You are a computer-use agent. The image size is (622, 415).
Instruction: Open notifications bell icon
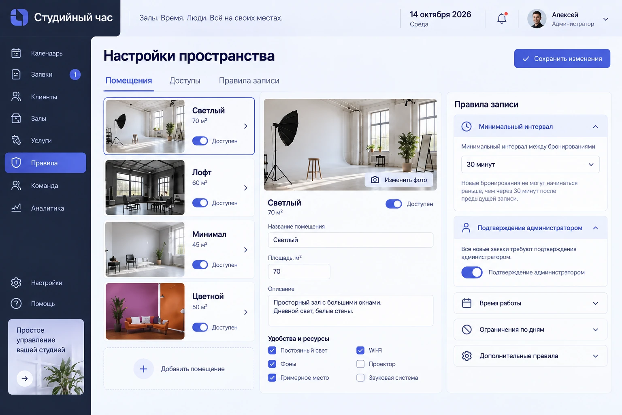(x=502, y=18)
